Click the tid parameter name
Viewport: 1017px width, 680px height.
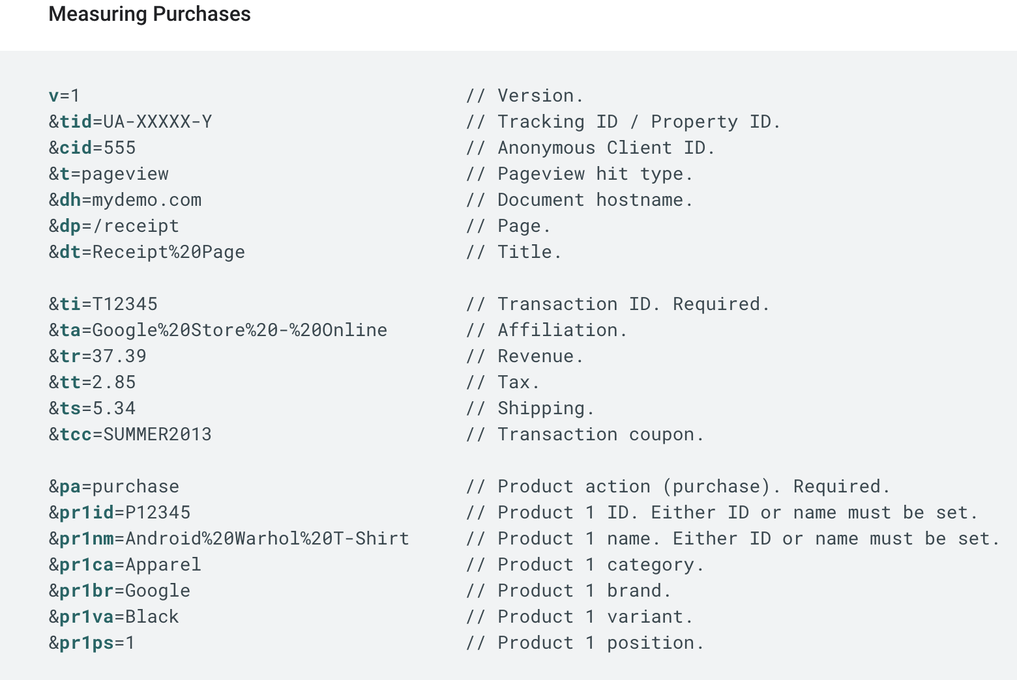pos(76,122)
